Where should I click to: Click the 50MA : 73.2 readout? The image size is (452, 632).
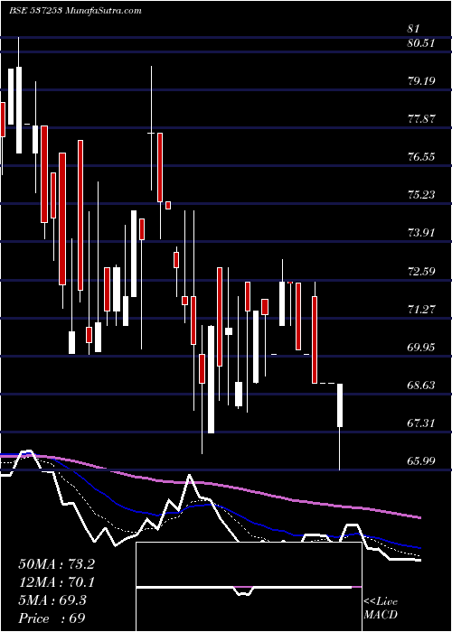56,564
